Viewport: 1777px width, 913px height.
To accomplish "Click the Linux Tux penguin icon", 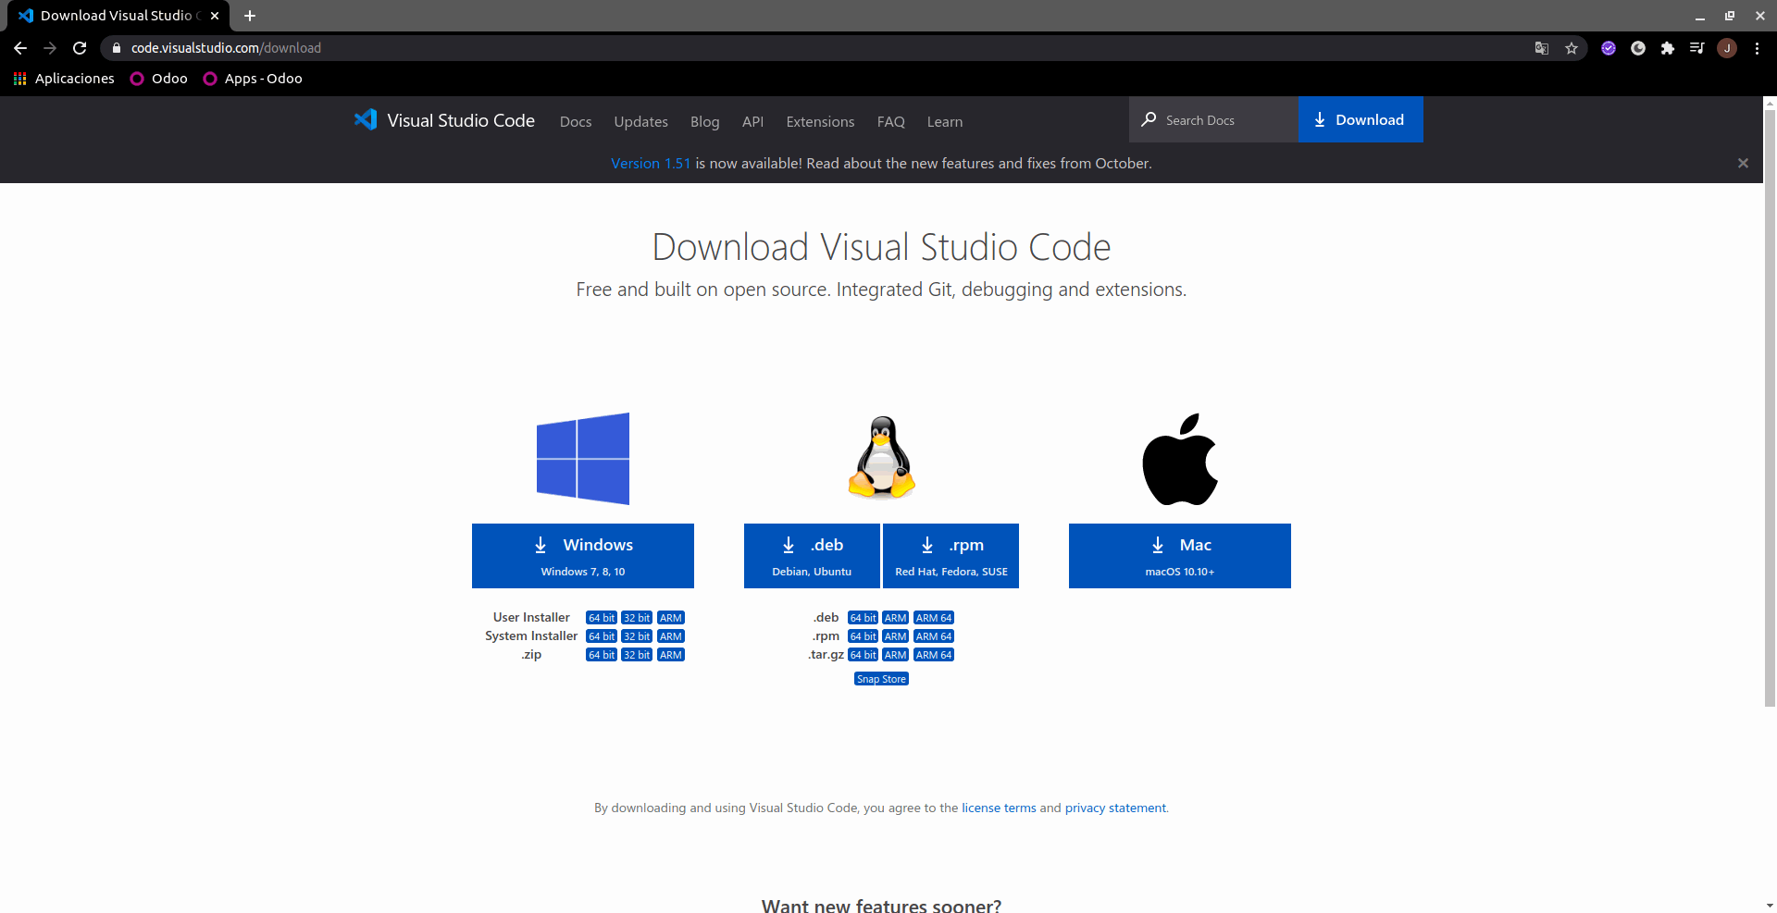I will [882, 458].
